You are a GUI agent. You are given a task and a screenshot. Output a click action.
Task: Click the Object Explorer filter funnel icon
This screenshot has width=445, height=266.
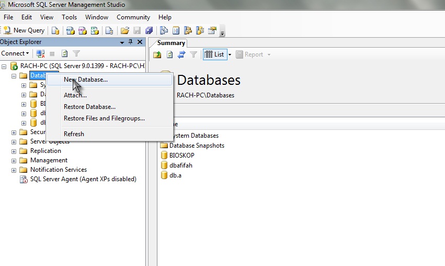pos(76,53)
